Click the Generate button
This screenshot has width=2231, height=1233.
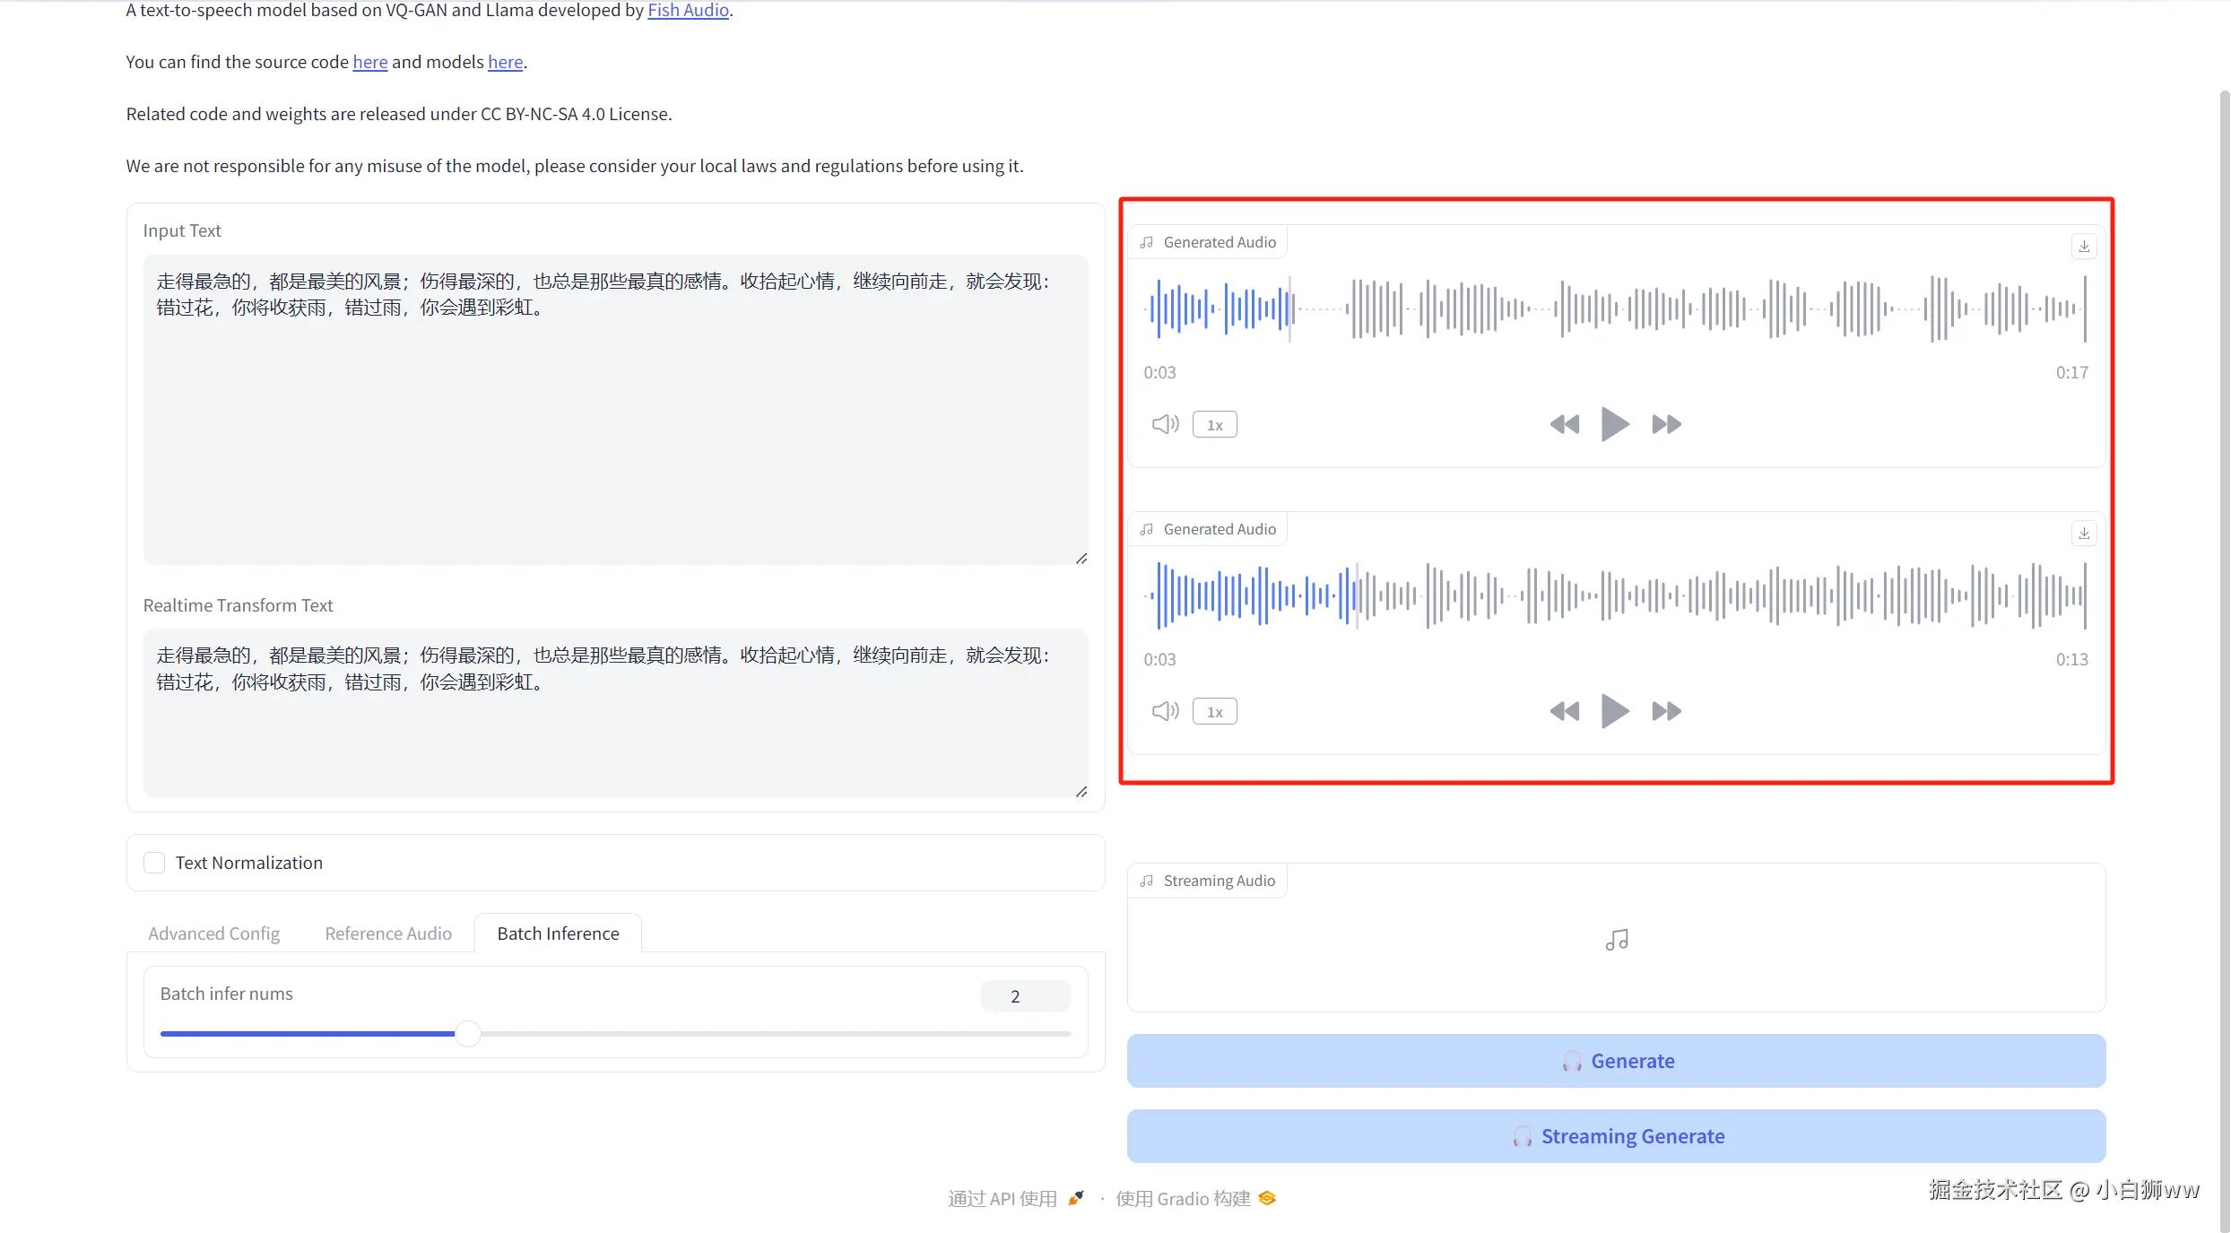click(1615, 1061)
